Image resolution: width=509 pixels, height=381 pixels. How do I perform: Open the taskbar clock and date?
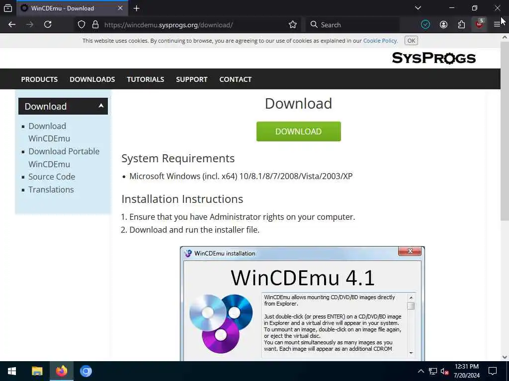point(466,371)
